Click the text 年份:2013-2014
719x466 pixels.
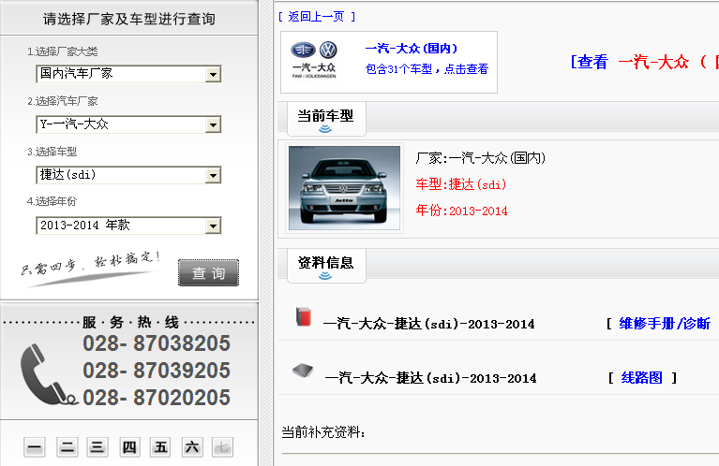pyautogui.click(x=461, y=211)
